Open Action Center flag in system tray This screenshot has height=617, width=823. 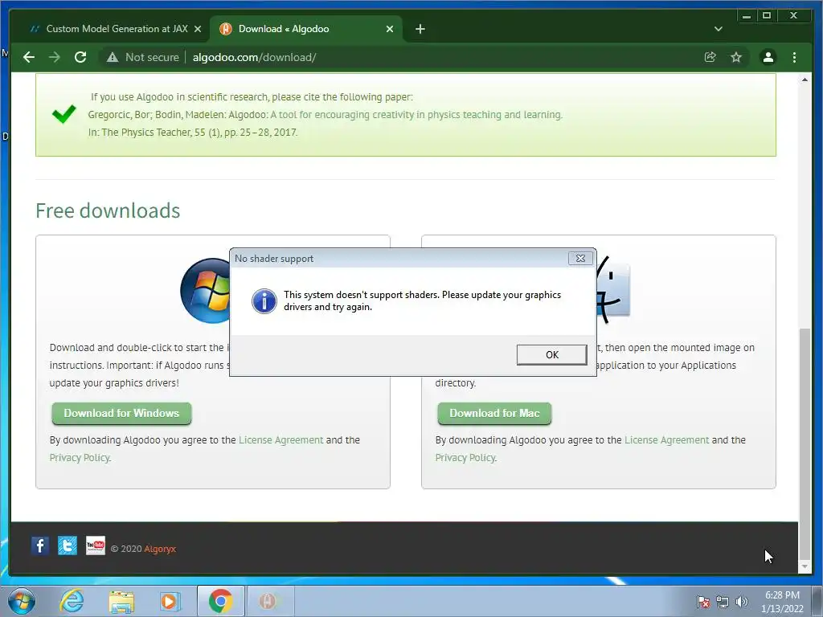pyautogui.click(x=703, y=602)
